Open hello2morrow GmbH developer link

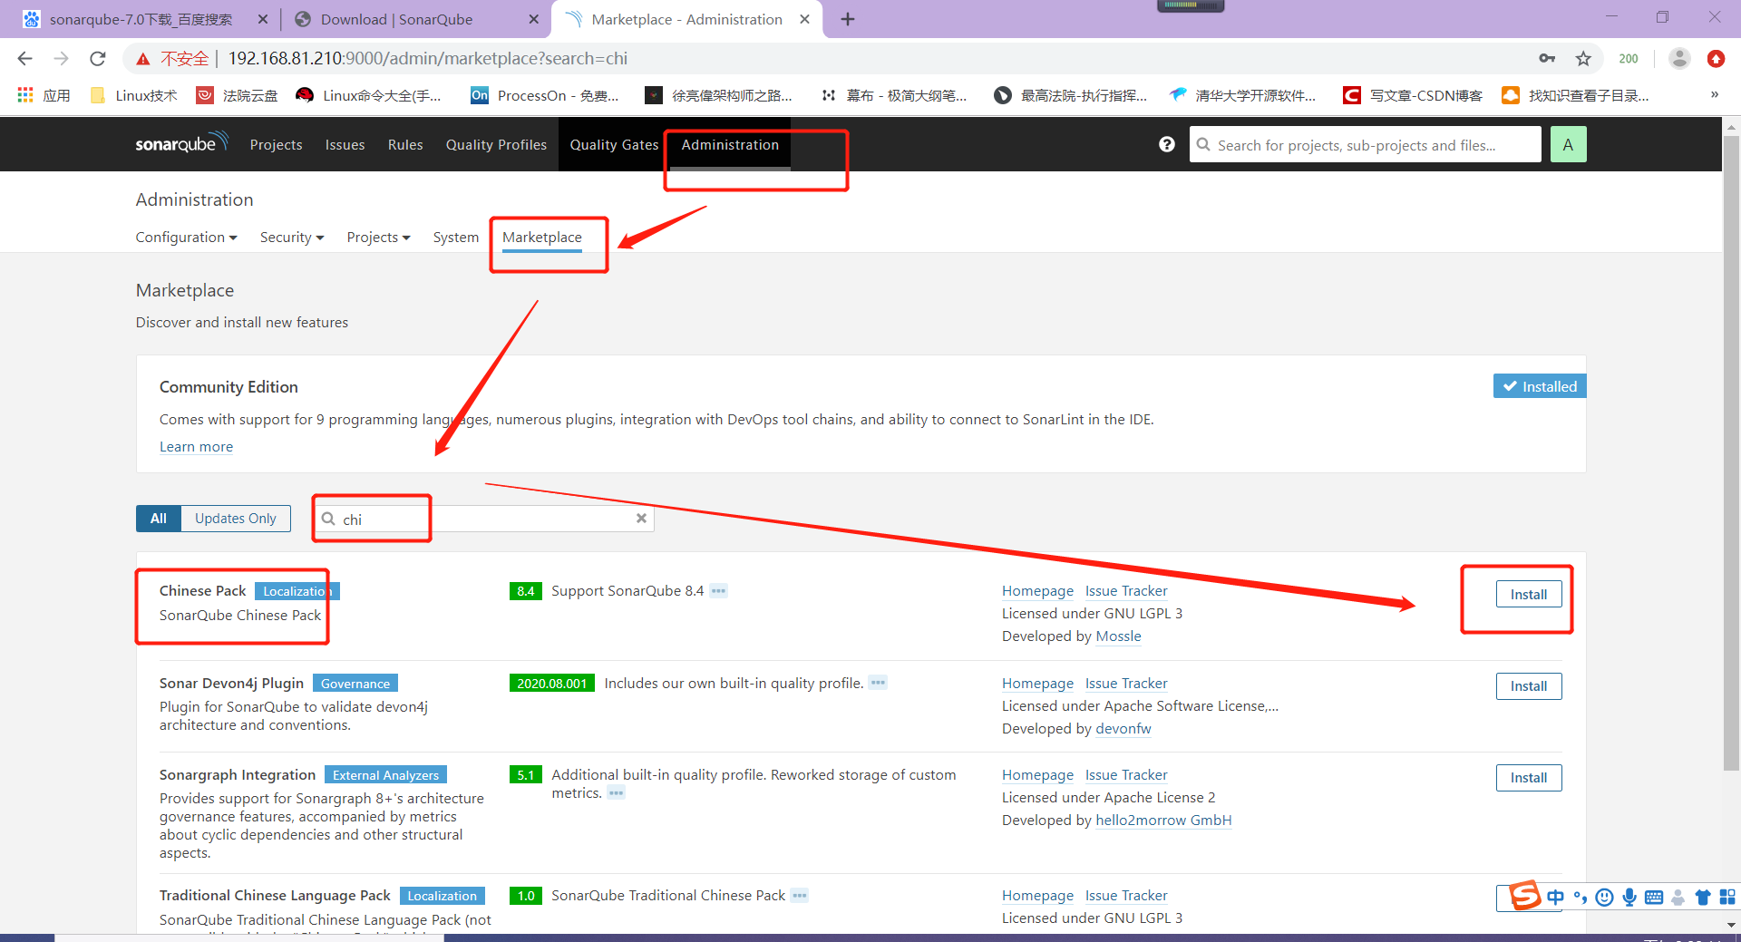click(x=1163, y=821)
